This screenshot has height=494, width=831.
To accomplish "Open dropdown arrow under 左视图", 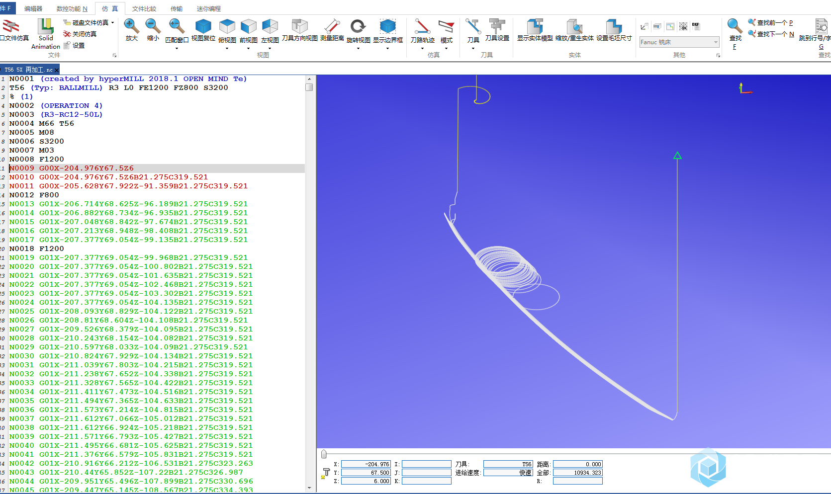I will [270, 48].
